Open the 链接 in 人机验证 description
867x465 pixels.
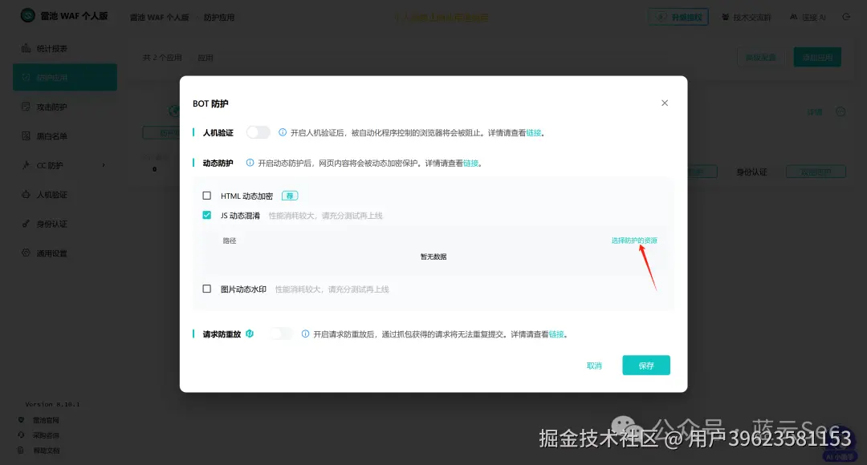534,133
